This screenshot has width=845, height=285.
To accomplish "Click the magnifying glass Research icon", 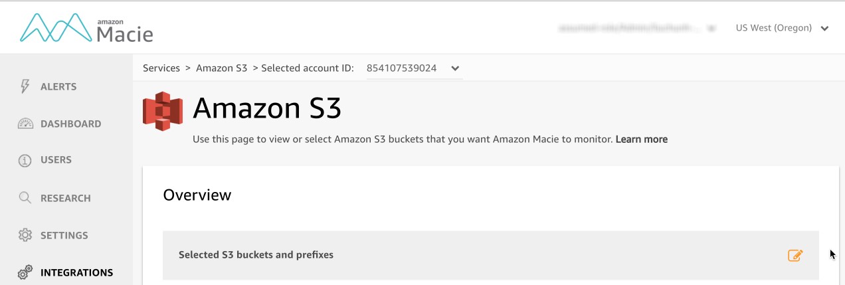I will [25, 197].
